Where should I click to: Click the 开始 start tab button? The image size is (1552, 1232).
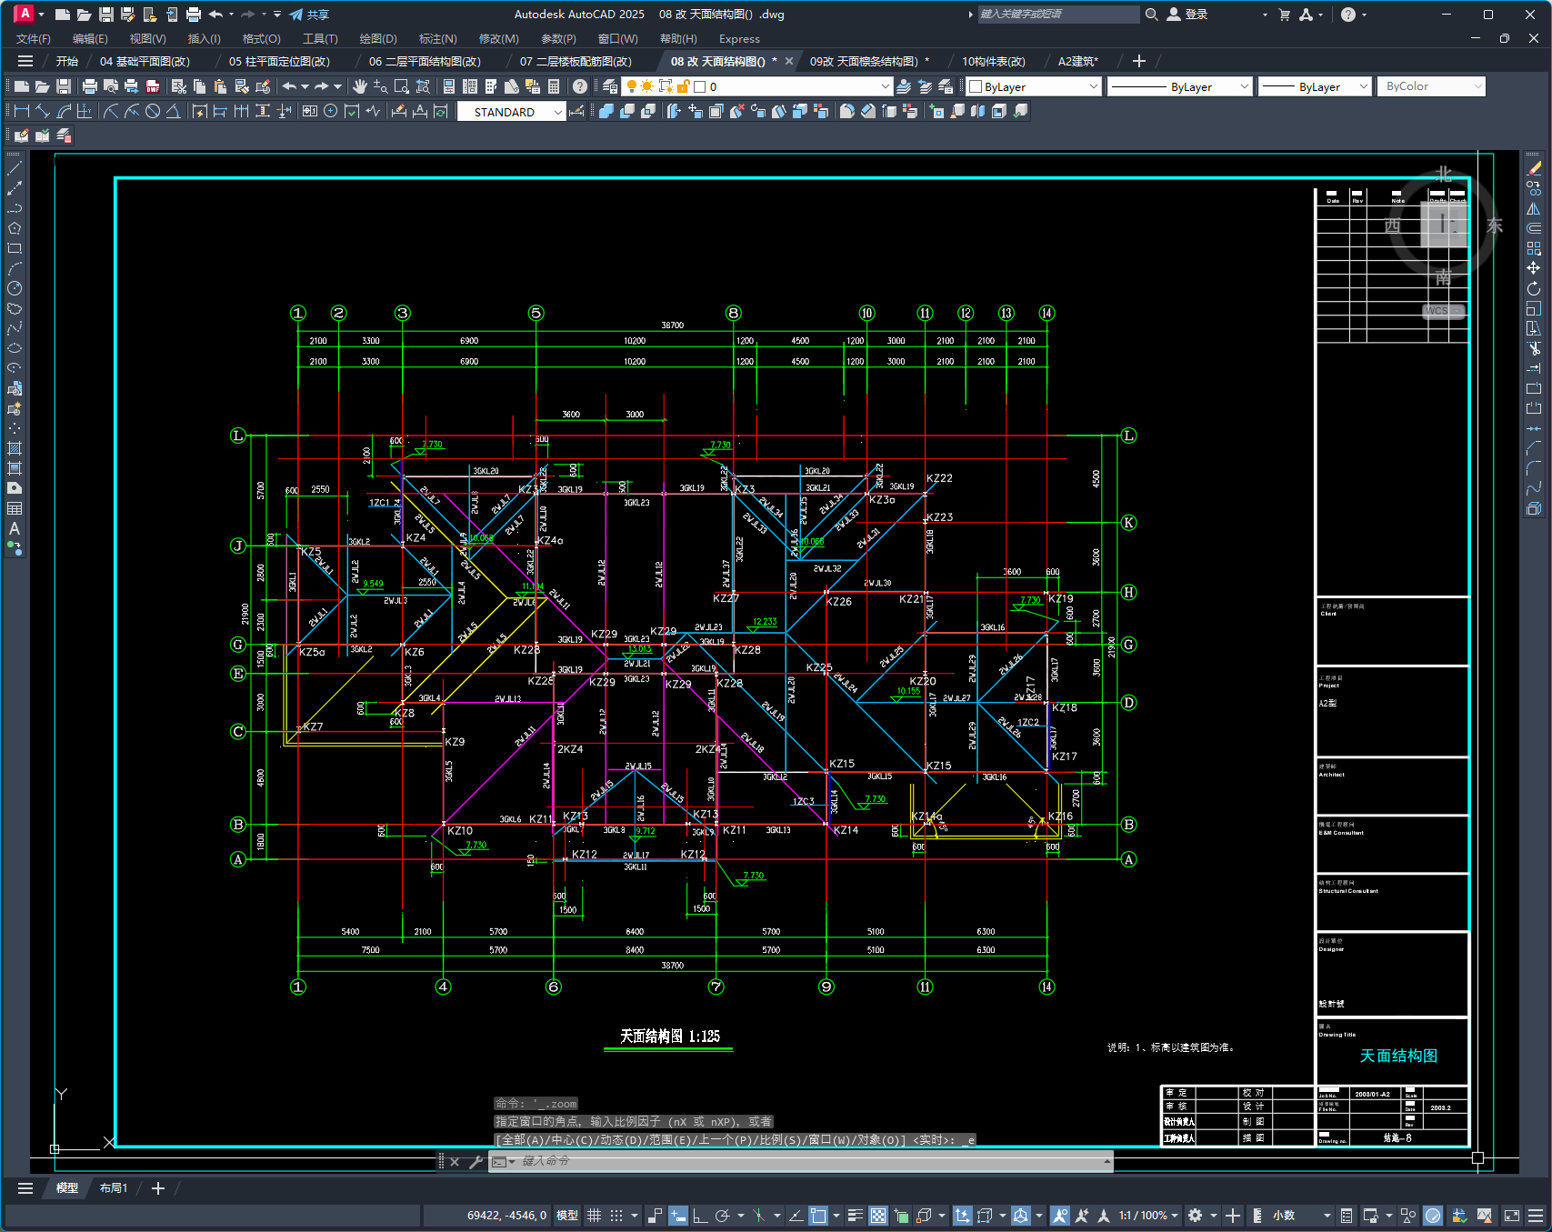(66, 61)
